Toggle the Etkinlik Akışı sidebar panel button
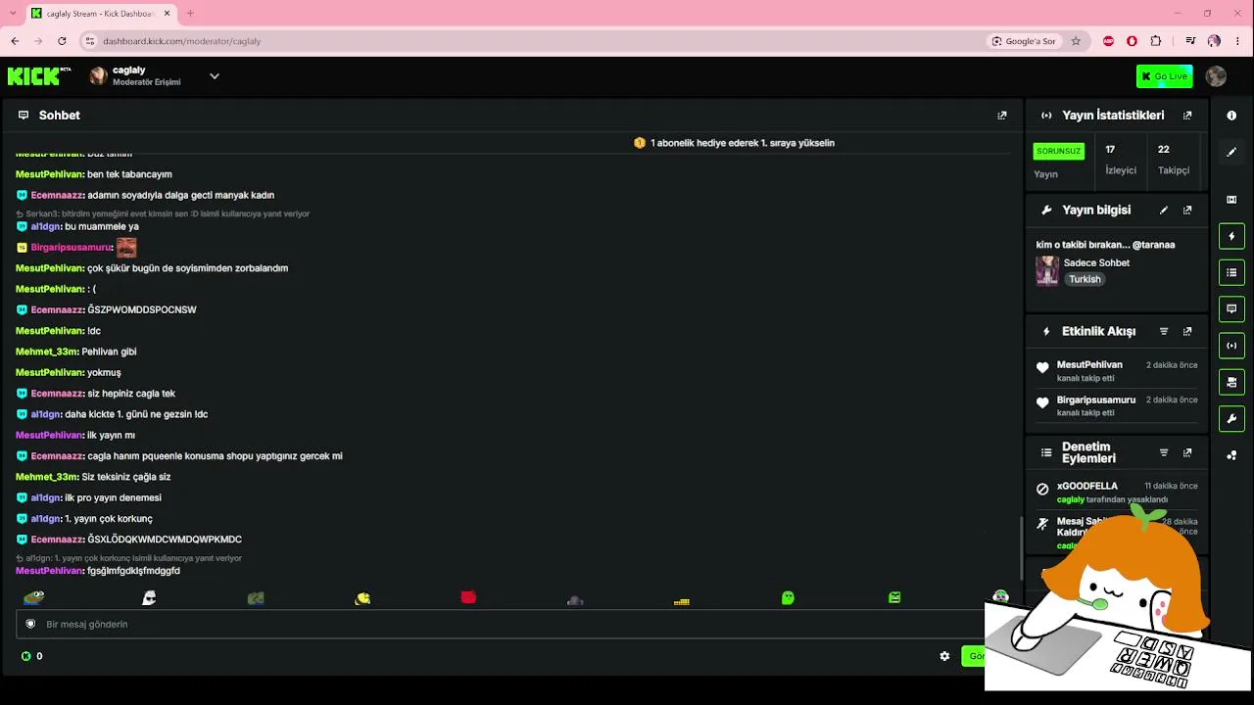1254x705 pixels. (1231, 236)
